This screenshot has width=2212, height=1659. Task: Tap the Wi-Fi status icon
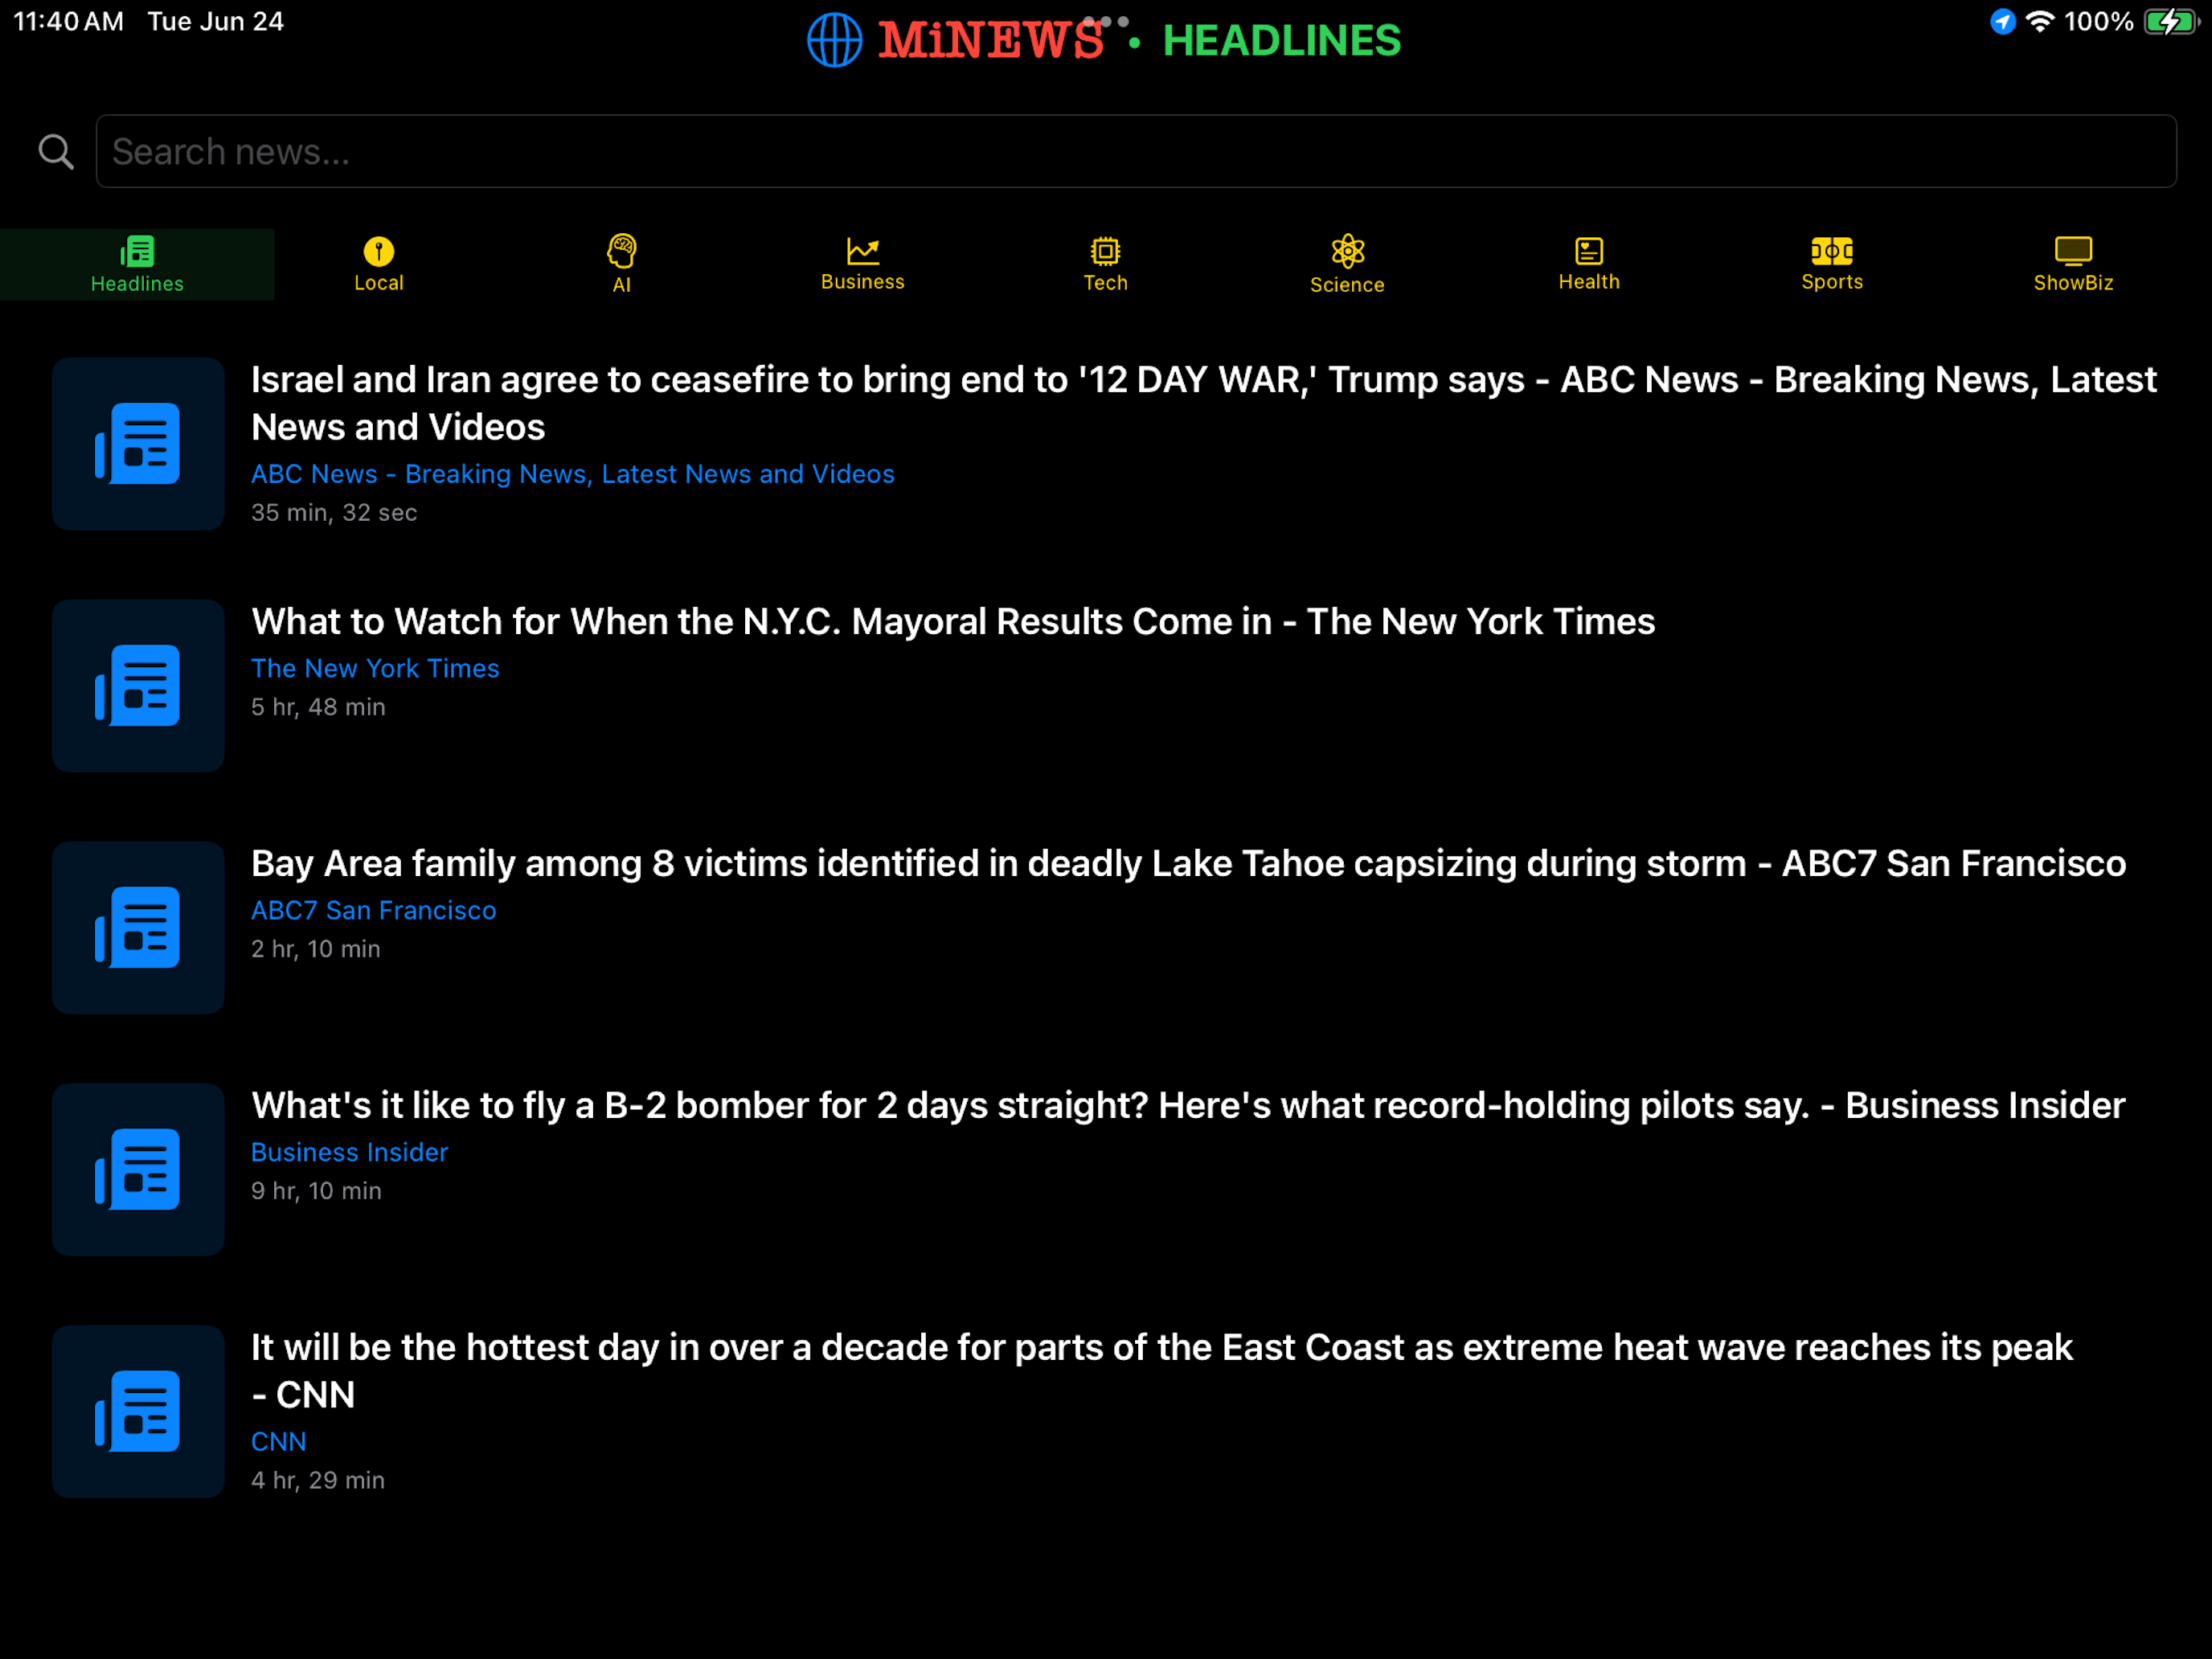2040,21
